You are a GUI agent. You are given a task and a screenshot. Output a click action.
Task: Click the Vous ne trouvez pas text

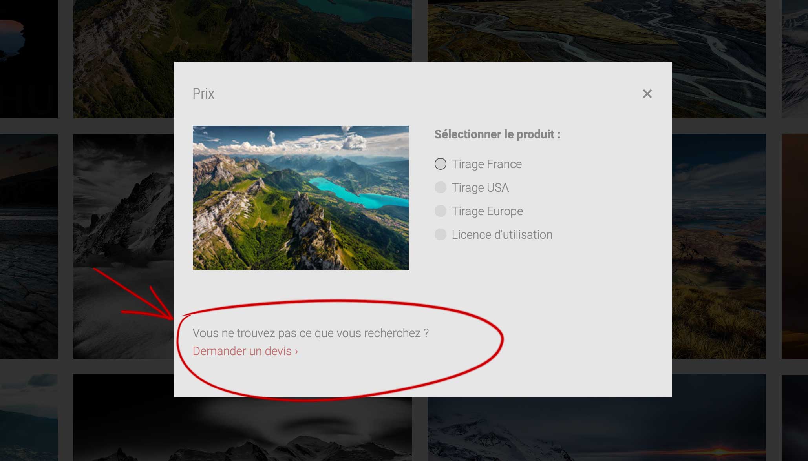tap(311, 333)
